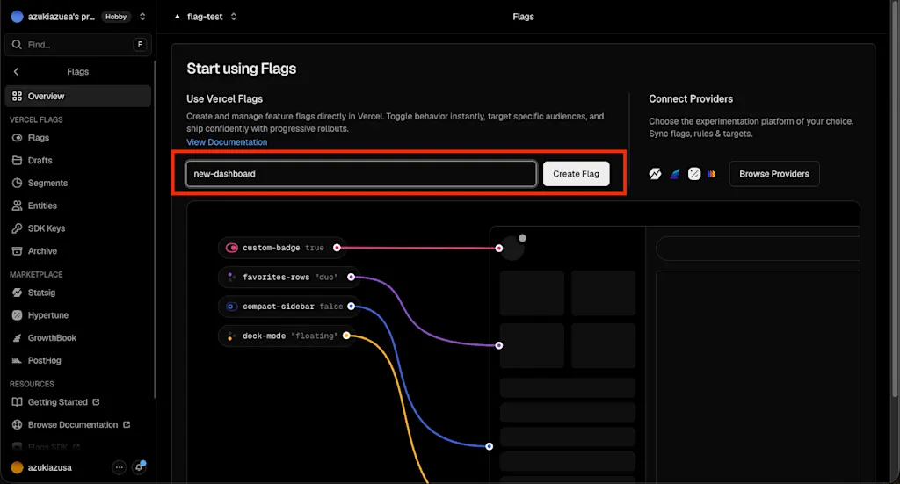The image size is (900, 484).
Task: Click the eye icon beside Flags
Action: 18,138
